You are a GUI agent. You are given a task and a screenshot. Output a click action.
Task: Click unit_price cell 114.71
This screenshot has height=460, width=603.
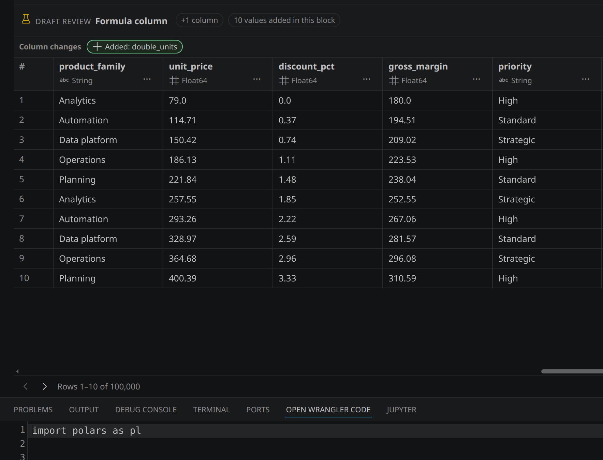point(218,120)
